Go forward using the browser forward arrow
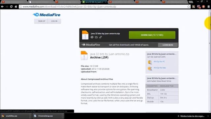Viewport: 211px width, 119px height. [x=7, y=7]
